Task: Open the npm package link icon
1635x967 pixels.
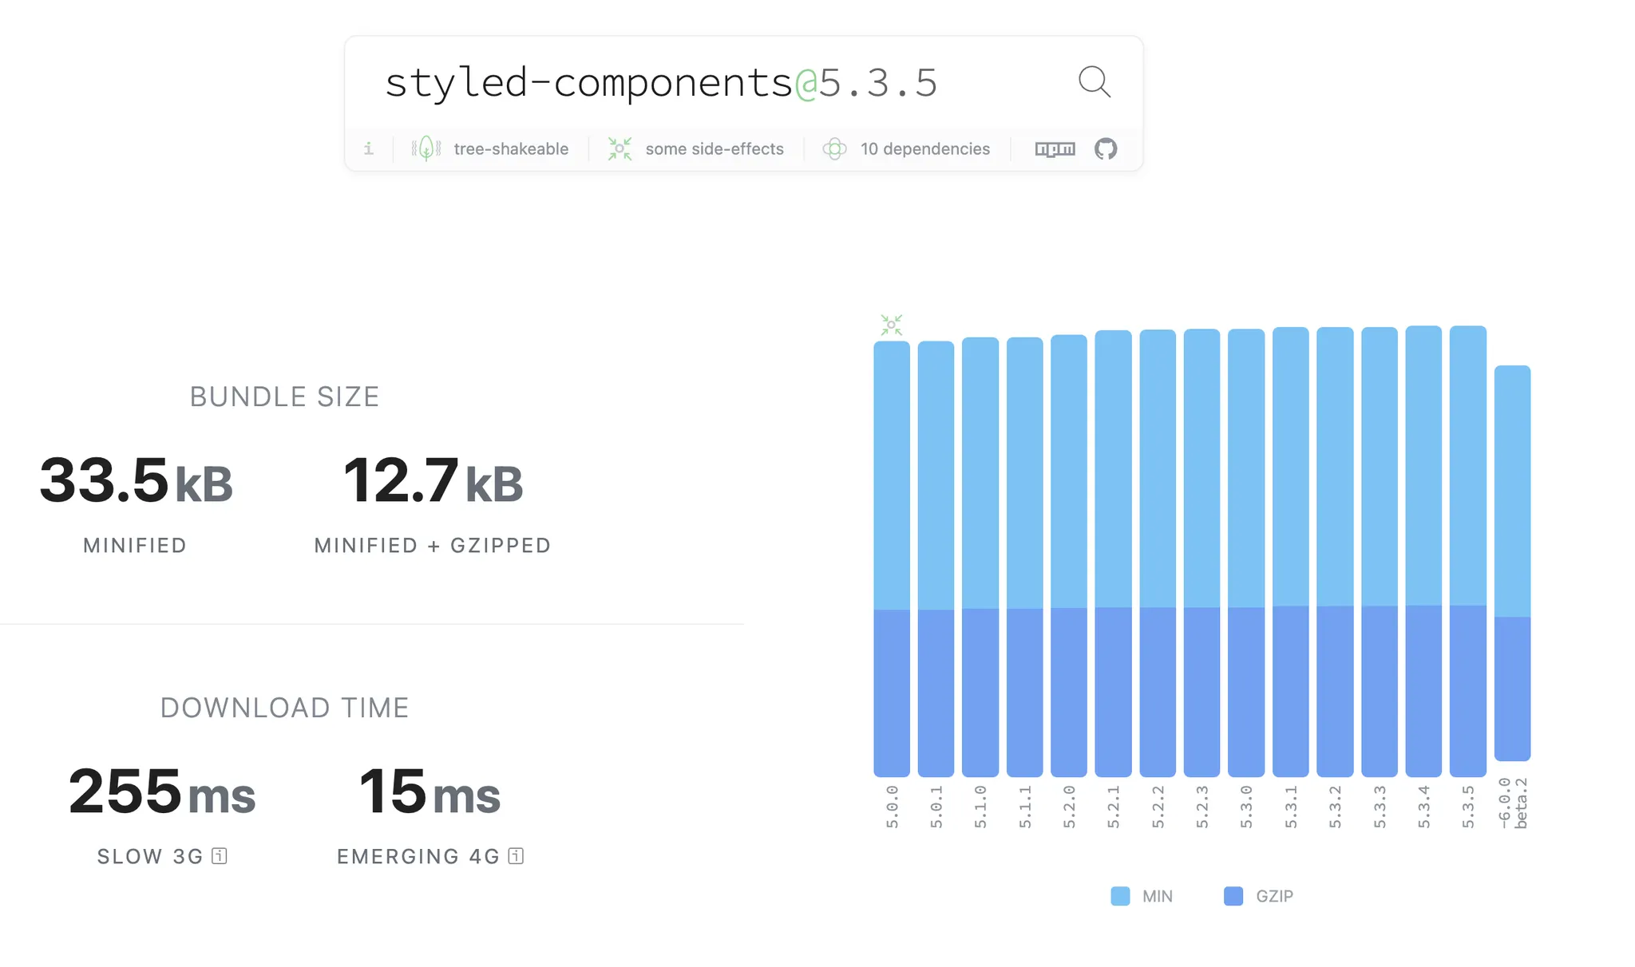Action: (1055, 149)
